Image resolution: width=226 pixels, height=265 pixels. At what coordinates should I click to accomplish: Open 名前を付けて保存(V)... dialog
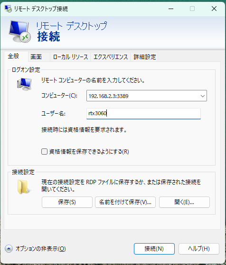click(x=125, y=202)
